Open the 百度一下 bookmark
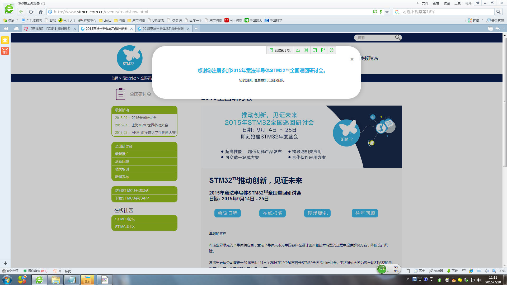 [193, 20]
